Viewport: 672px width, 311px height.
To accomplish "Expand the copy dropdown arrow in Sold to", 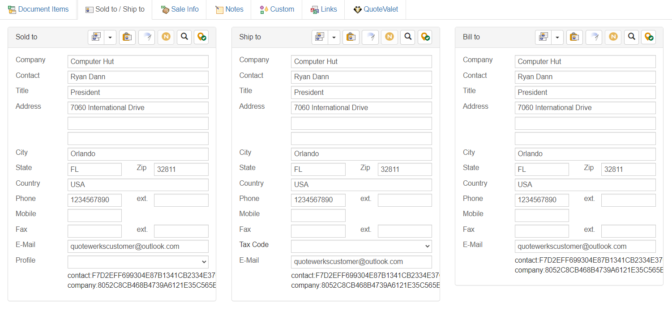I will [110, 37].
